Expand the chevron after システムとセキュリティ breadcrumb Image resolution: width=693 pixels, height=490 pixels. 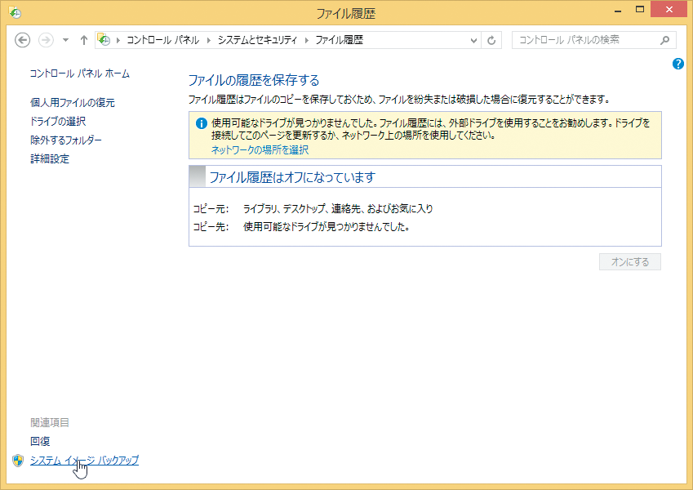(306, 41)
